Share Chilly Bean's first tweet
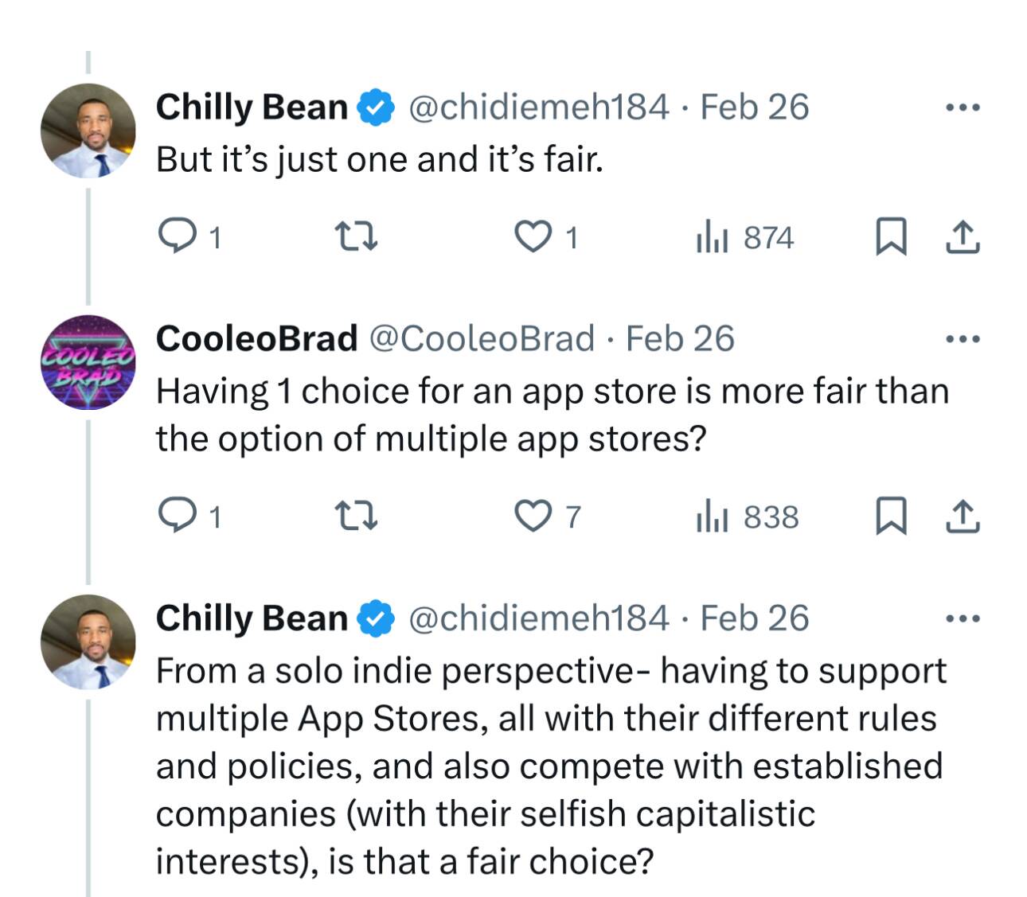Image resolution: width=1027 pixels, height=897 pixels. pos(962,236)
